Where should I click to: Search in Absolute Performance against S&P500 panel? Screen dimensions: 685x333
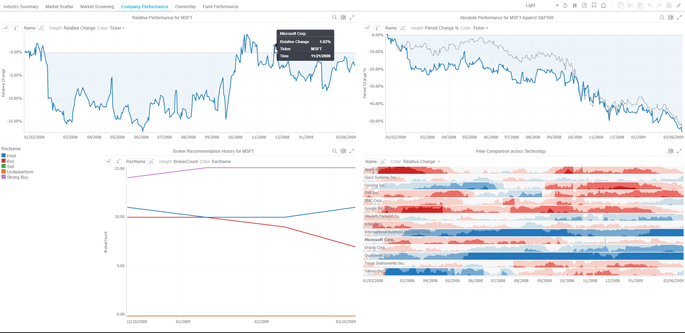pyautogui.click(x=662, y=17)
